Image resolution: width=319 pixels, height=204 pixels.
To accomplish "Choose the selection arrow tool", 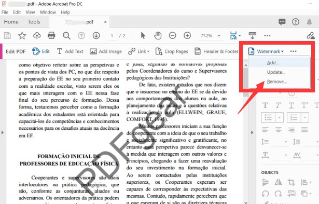I will pyautogui.click(x=143, y=36).
